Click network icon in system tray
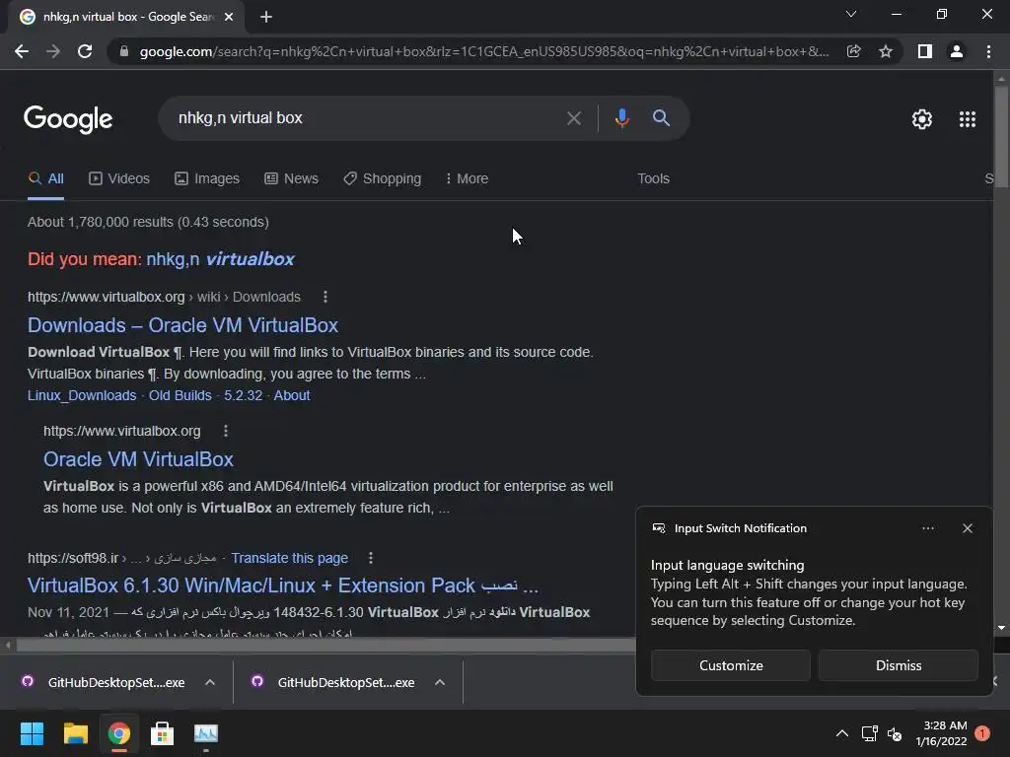 (x=870, y=733)
